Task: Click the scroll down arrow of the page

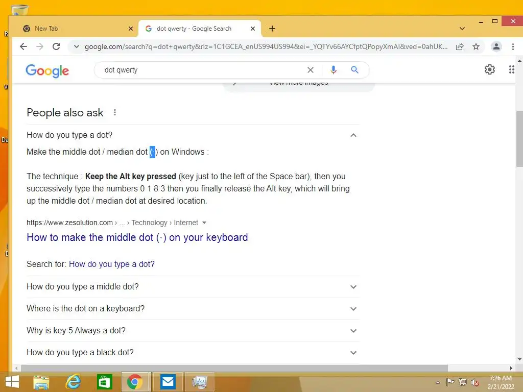Action: pos(519,360)
